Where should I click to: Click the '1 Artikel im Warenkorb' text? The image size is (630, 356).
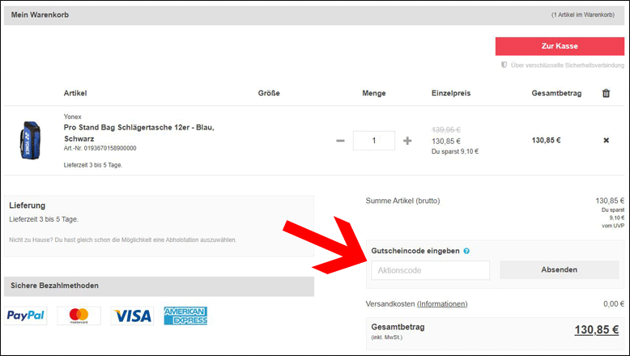pos(582,15)
